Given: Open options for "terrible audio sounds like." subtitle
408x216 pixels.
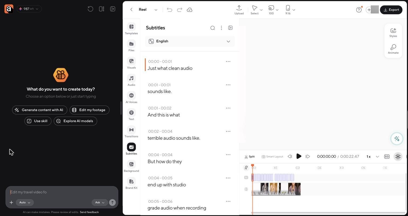Looking at the screenshot, I should (228, 131).
